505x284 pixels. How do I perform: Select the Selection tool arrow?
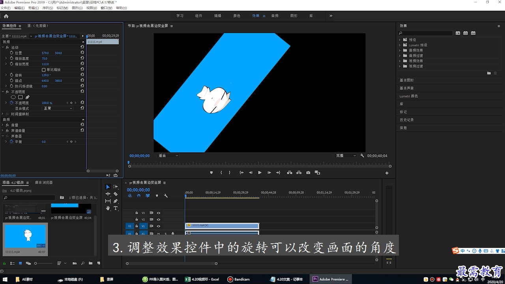click(x=108, y=187)
